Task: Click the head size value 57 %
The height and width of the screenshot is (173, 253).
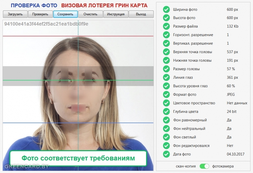Action: (x=231, y=69)
